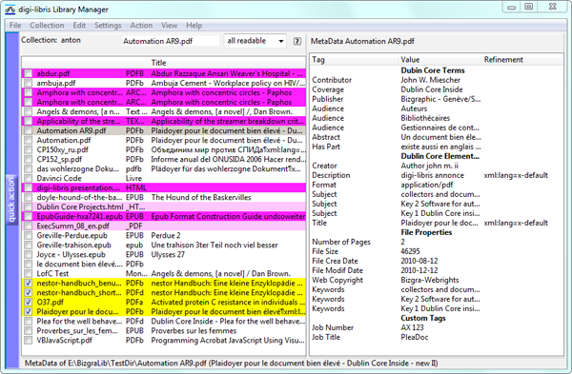Click Description value 'digi-libris annonce'
Image resolution: width=572 pixels, height=374 pixels.
point(432,175)
